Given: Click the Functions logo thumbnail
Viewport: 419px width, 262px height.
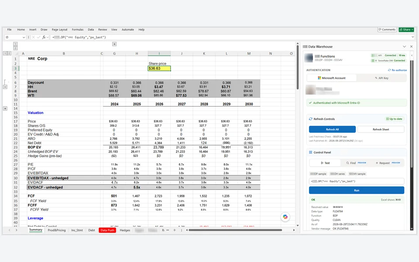Looking at the screenshot, I should tap(309, 58).
